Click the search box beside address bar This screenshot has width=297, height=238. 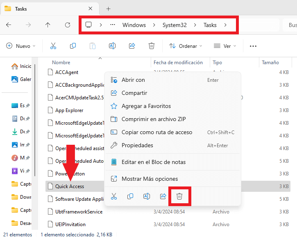[290, 25]
